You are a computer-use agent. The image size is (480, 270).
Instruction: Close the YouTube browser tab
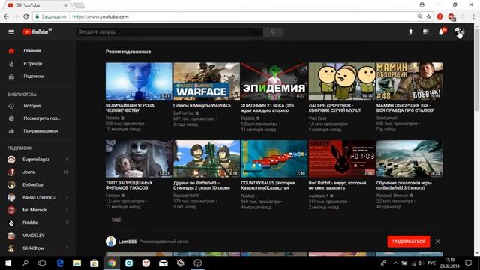[67, 5]
